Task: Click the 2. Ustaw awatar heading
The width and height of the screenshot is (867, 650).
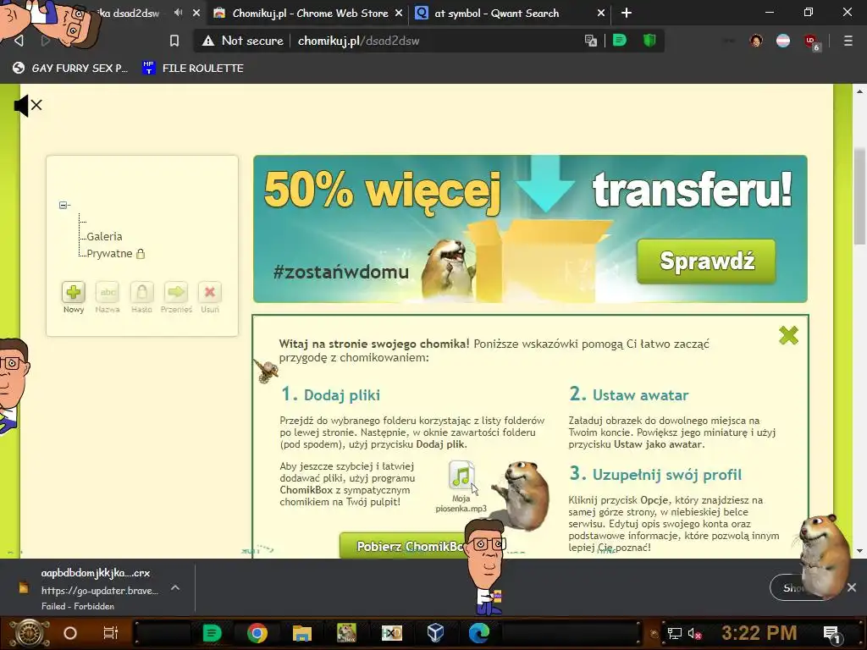Action: [629, 394]
